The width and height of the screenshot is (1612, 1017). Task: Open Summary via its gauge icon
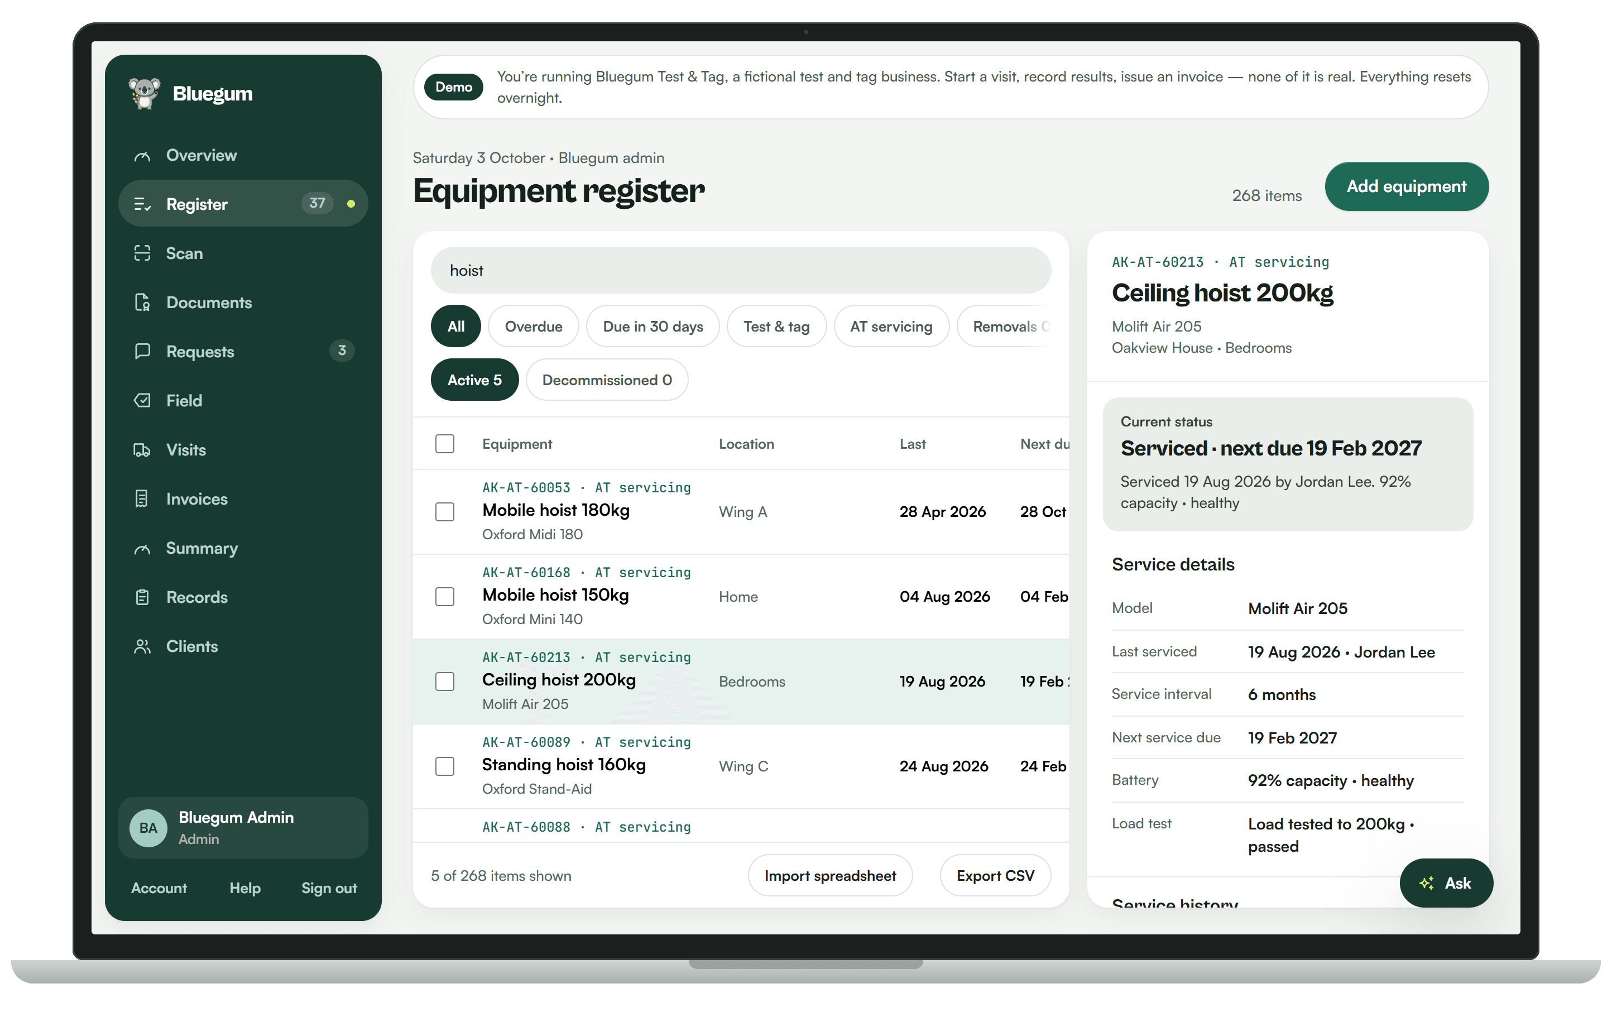(142, 548)
